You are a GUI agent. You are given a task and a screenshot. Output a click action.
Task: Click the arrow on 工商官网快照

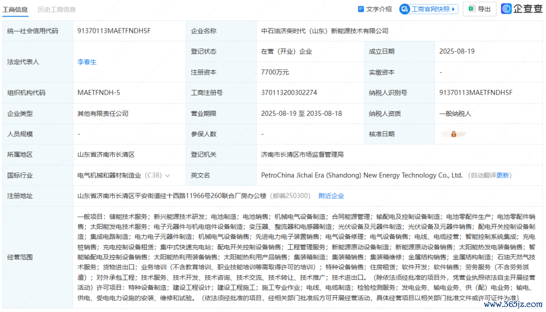coord(453,9)
